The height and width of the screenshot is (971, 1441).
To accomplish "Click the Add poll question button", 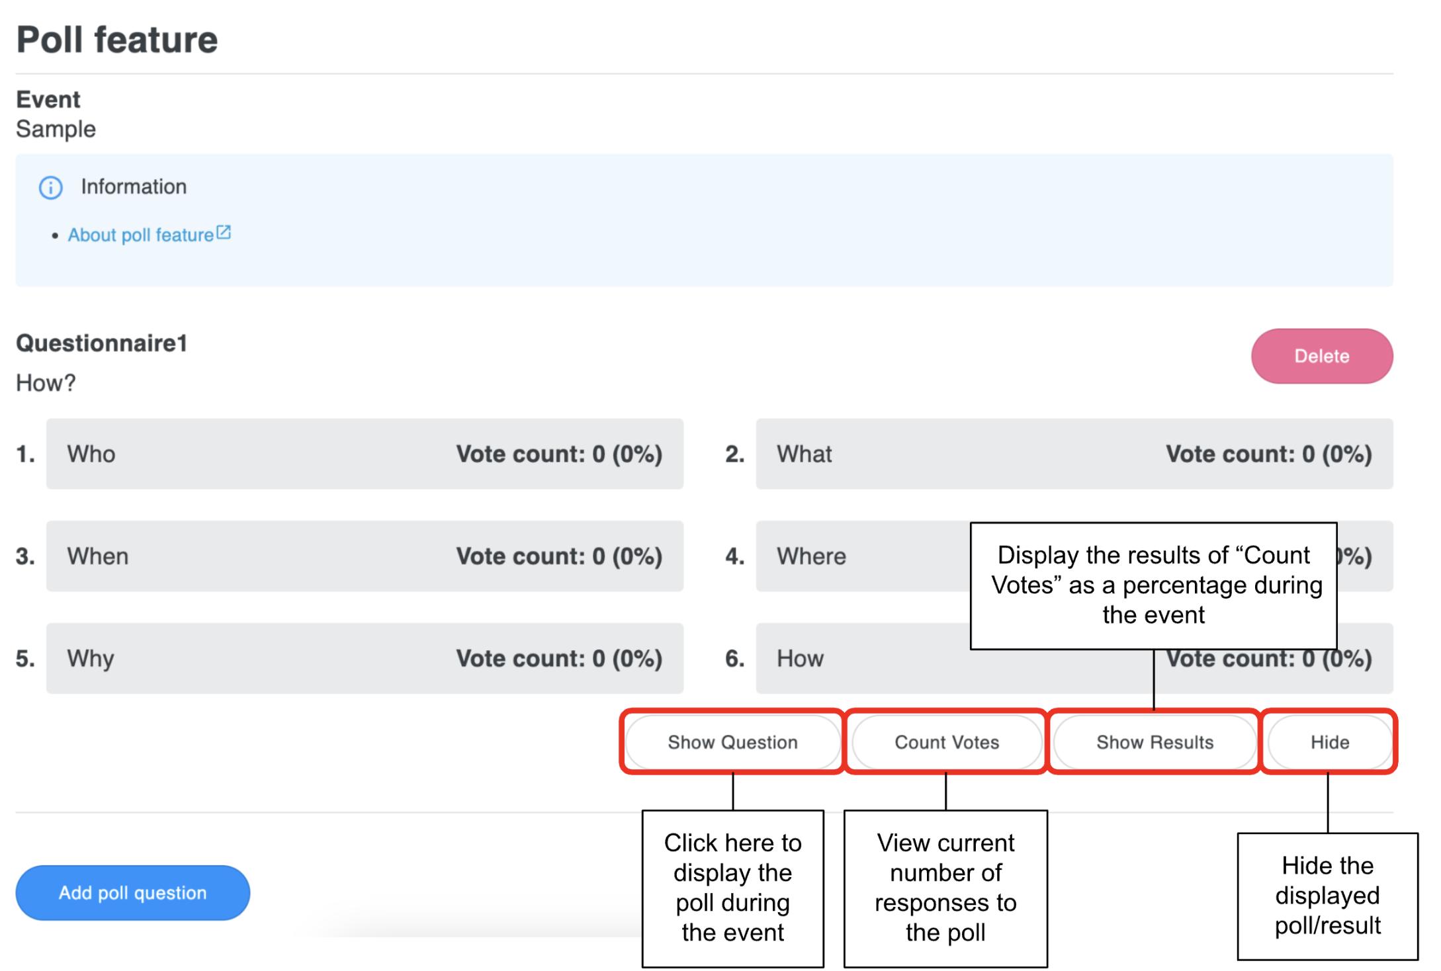I will (132, 892).
